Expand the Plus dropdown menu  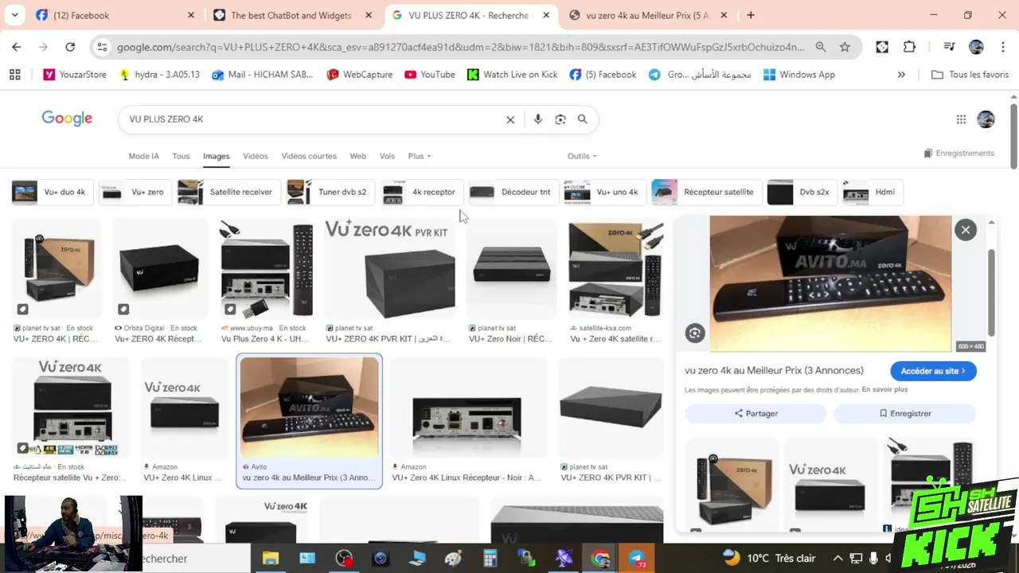tap(420, 156)
